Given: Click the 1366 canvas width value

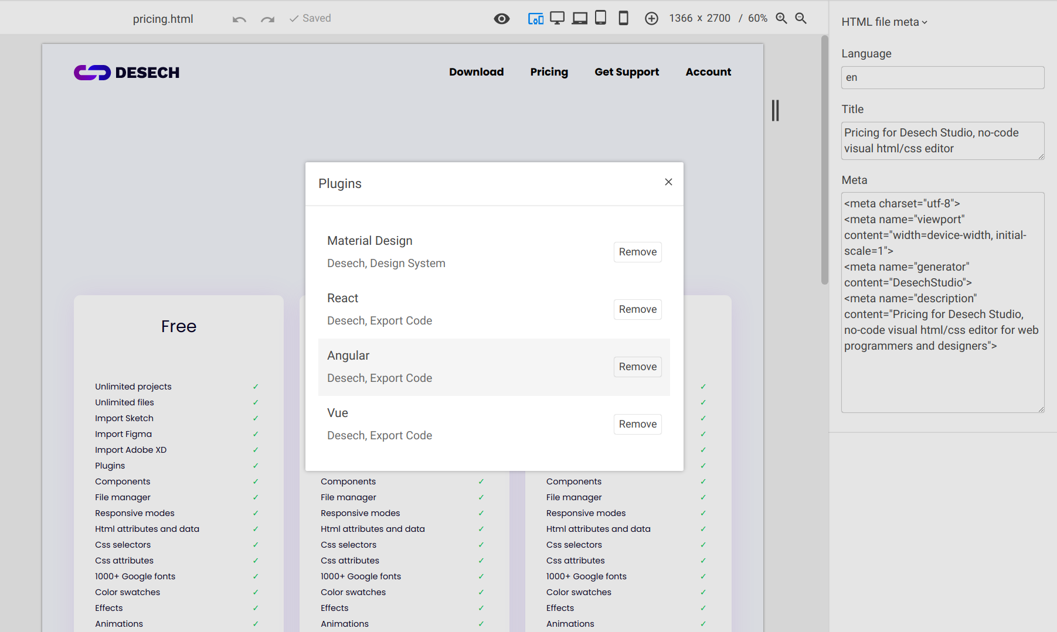Looking at the screenshot, I should (x=681, y=18).
